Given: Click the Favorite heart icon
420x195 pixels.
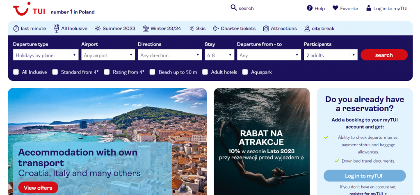Looking at the screenshot, I should (336, 8).
